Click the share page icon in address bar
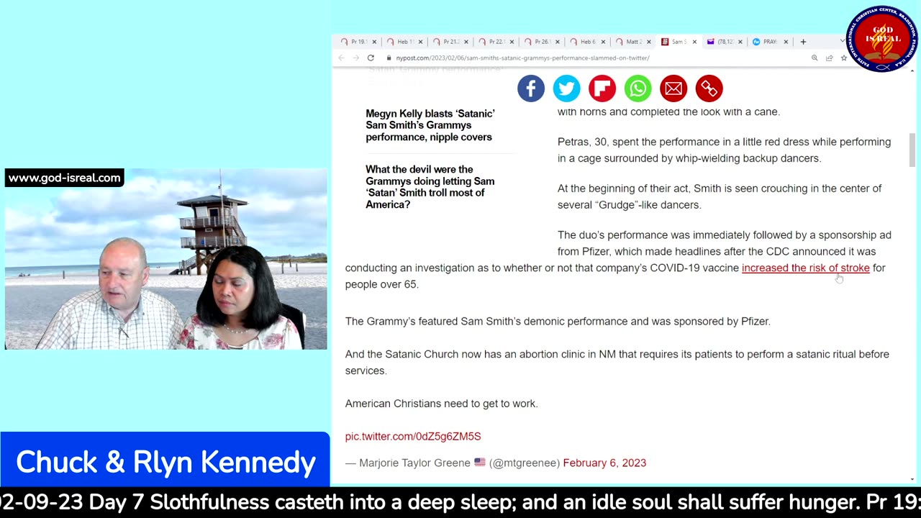 (x=829, y=58)
